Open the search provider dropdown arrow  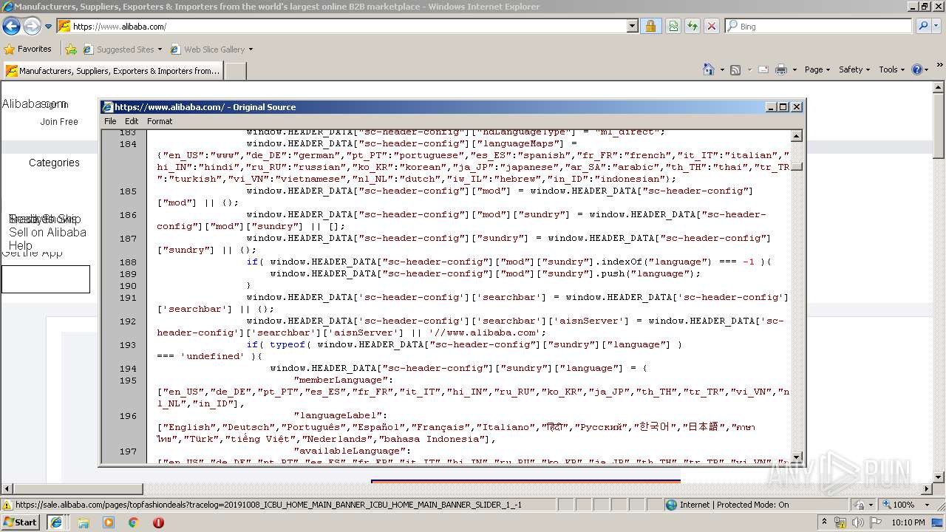pos(937,26)
